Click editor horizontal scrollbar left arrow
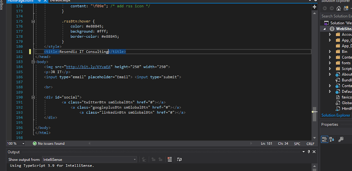Image resolution: width=352 pixels, height=171 pixels. [89, 143]
